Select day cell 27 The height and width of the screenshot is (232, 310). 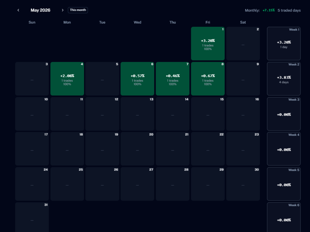tap(137, 184)
